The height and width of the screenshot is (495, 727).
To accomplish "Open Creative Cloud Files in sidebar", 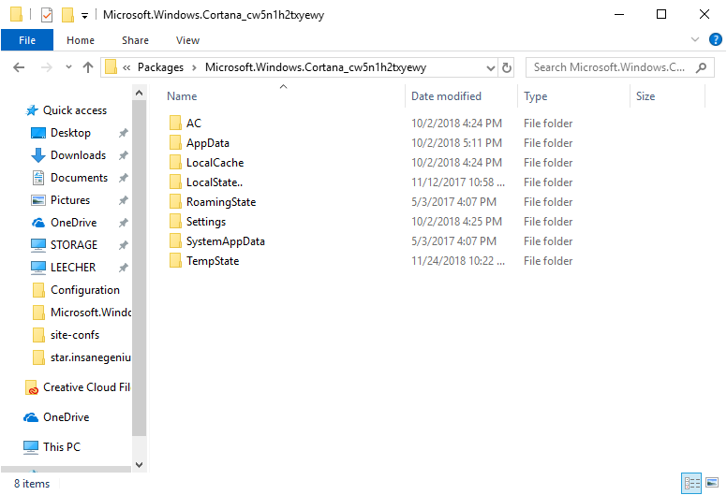I will point(86,387).
